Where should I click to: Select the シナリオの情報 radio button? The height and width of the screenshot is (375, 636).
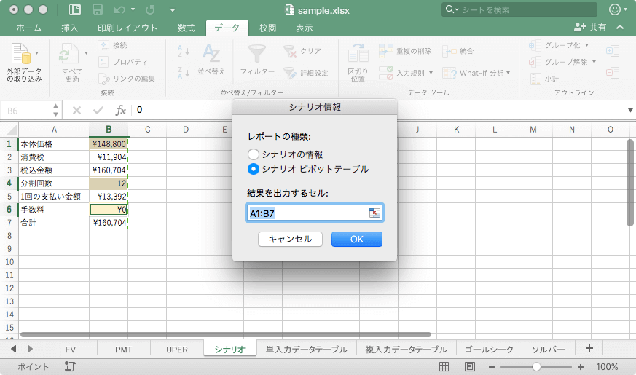[253, 154]
